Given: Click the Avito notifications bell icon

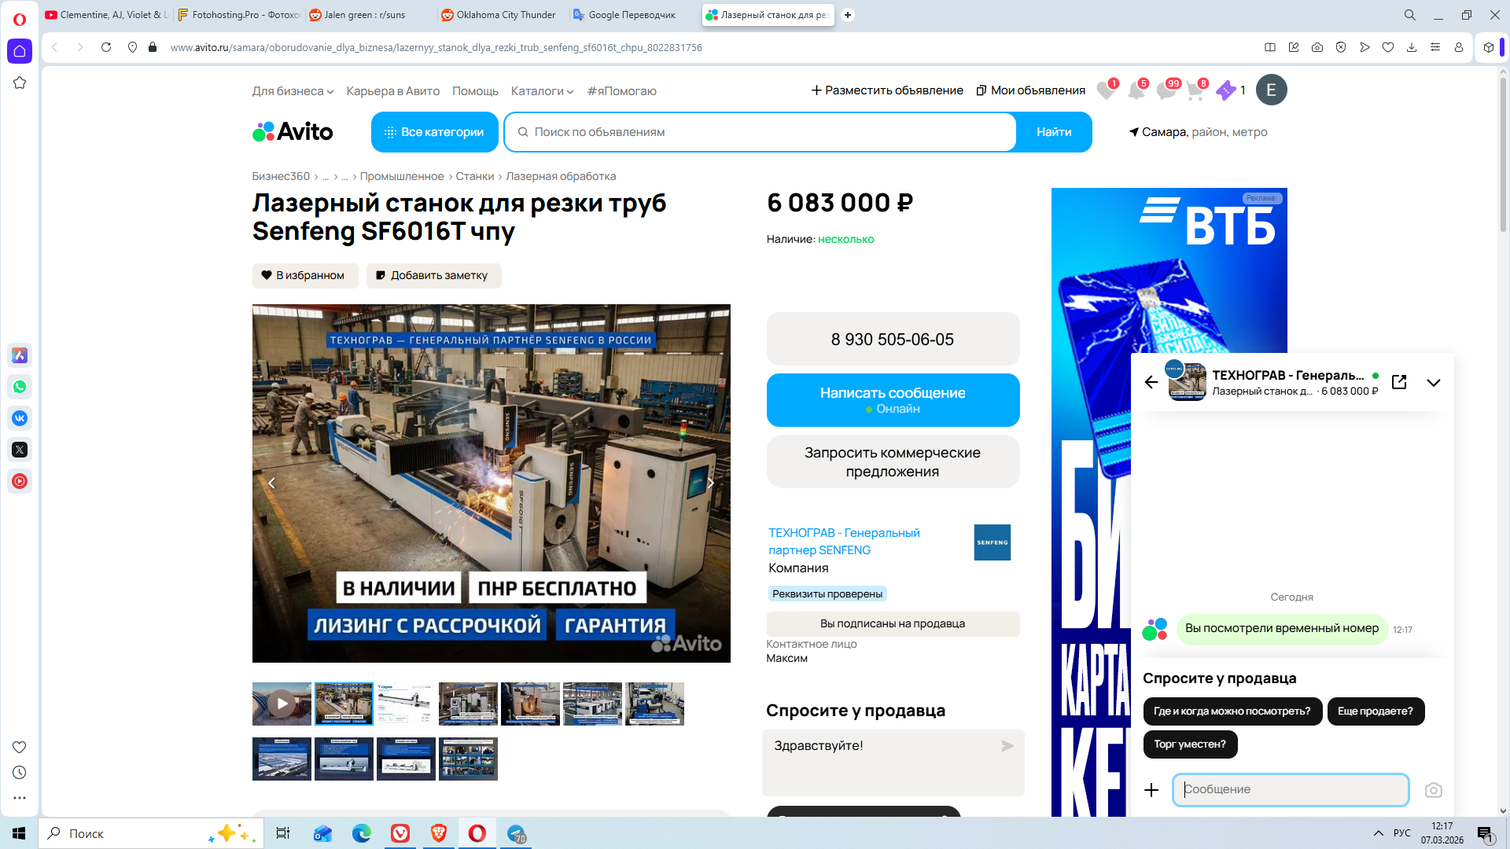Looking at the screenshot, I should [1136, 91].
